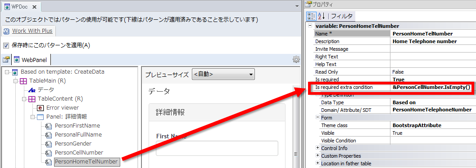This screenshot has width=476, height=168.
Task: Sort properties alphabetically with A-Z icon
Action: click(x=321, y=16)
